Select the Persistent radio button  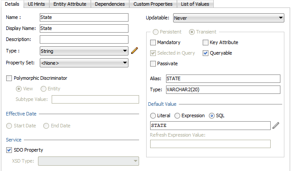click(155, 32)
